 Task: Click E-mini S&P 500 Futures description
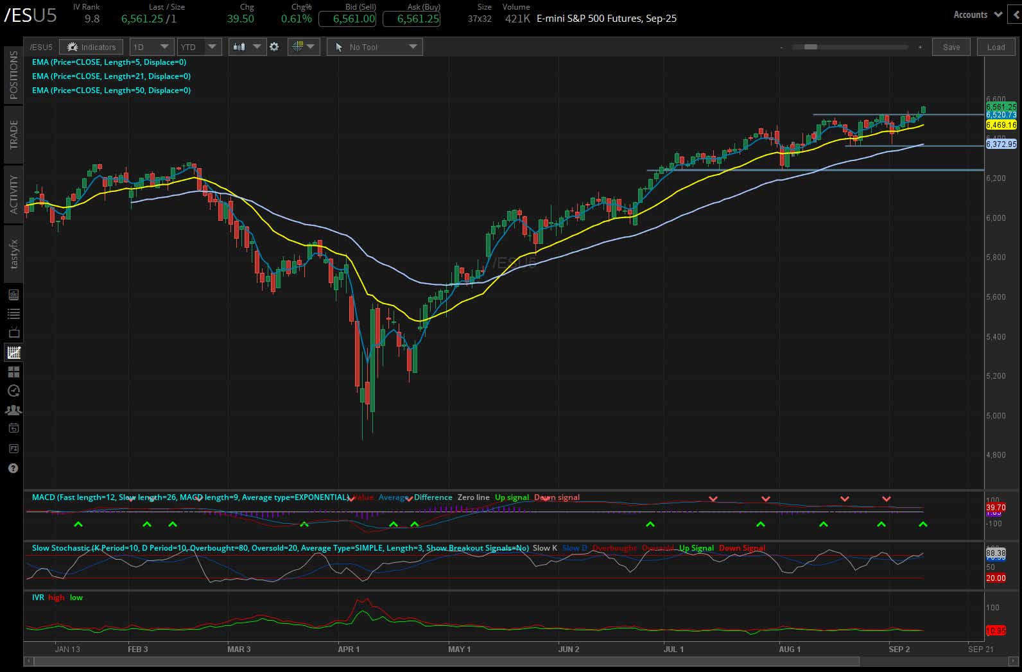(x=607, y=19)
